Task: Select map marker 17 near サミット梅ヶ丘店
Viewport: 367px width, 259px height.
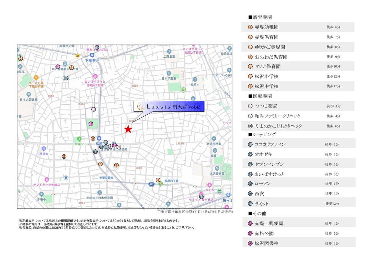Action: pos(201,197)
